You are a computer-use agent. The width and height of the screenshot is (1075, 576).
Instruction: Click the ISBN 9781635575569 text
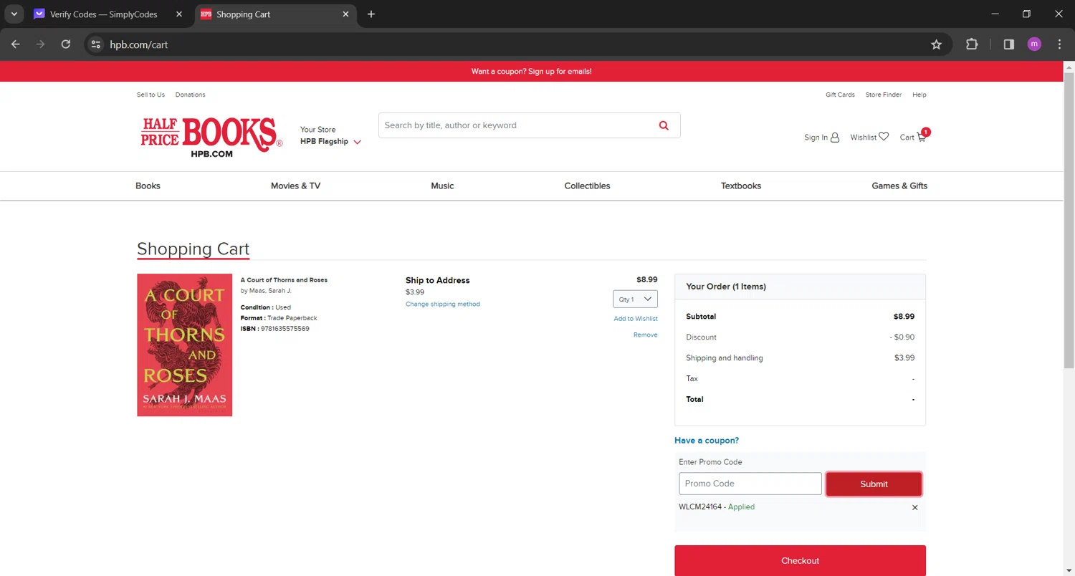click(x=275, y=329)
